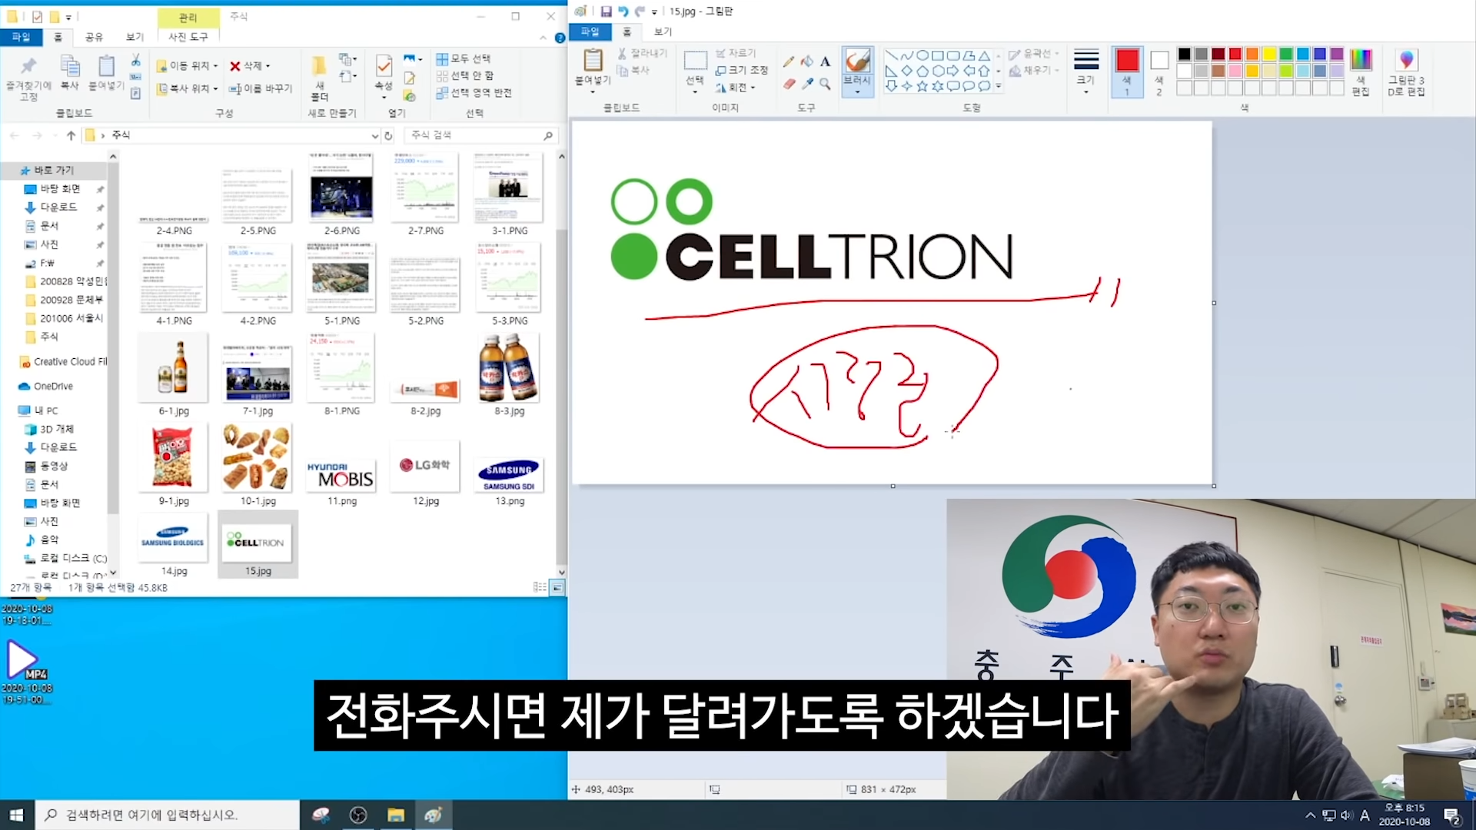Click the Explorer search (주식 검색) field
This screenshot has height=830, width=1476.
point(480,135)
